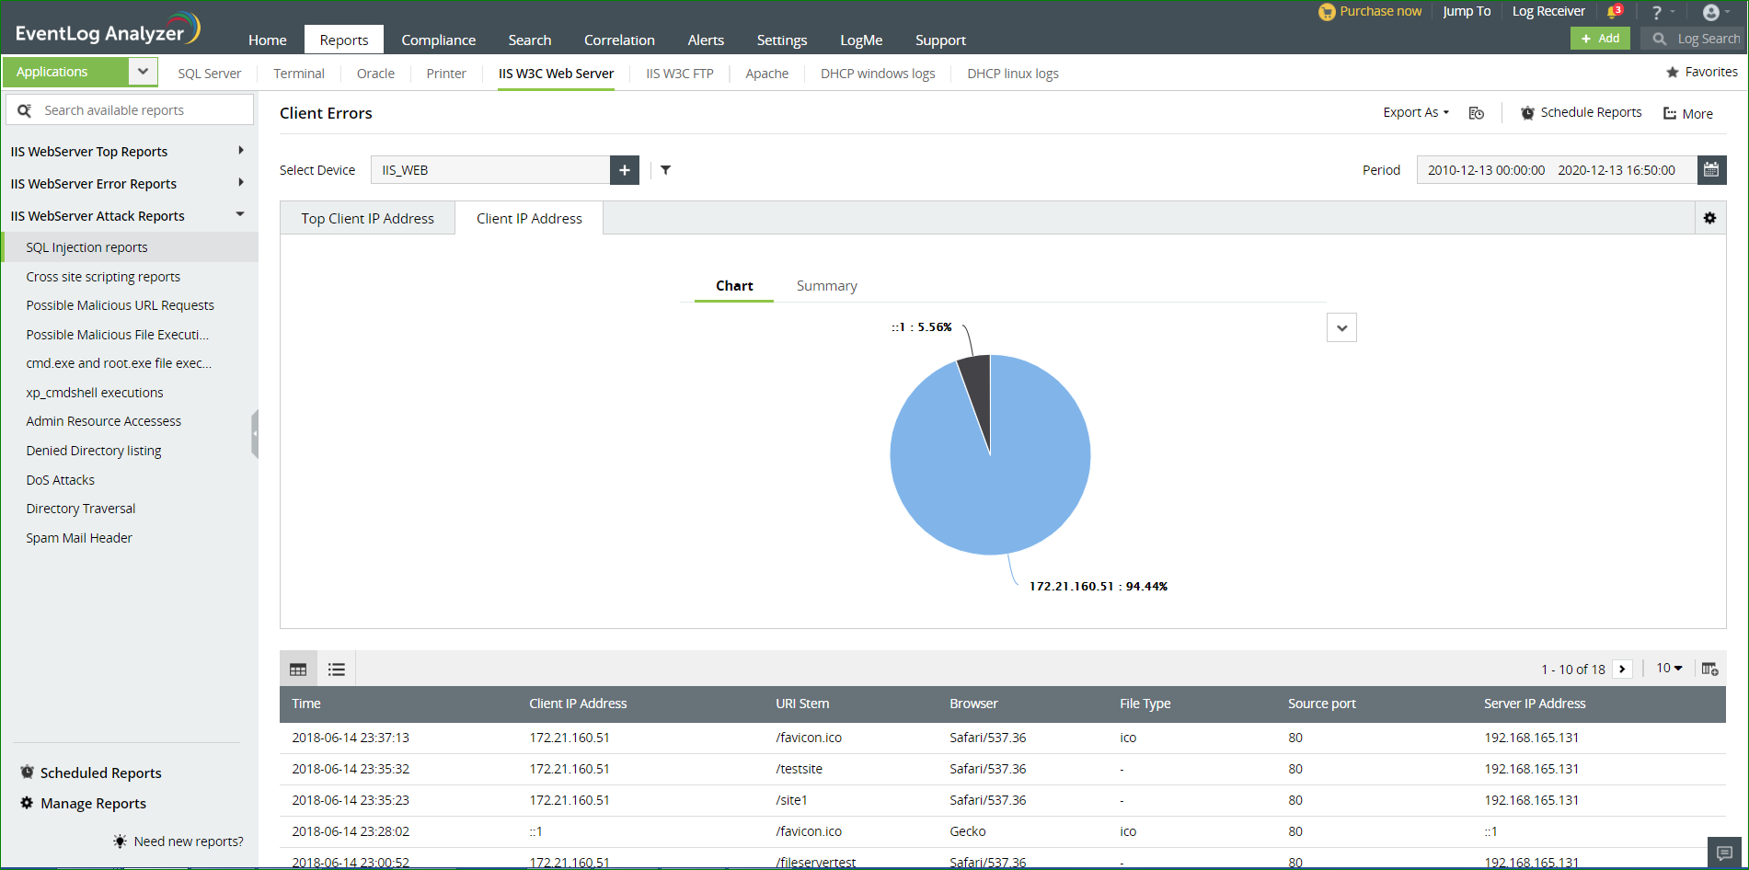Open the Settings main tab
This screenshot has height=870, width=1749.
point(782,40)
